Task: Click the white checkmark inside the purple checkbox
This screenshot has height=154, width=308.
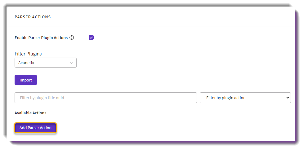Action: (91, 37)
